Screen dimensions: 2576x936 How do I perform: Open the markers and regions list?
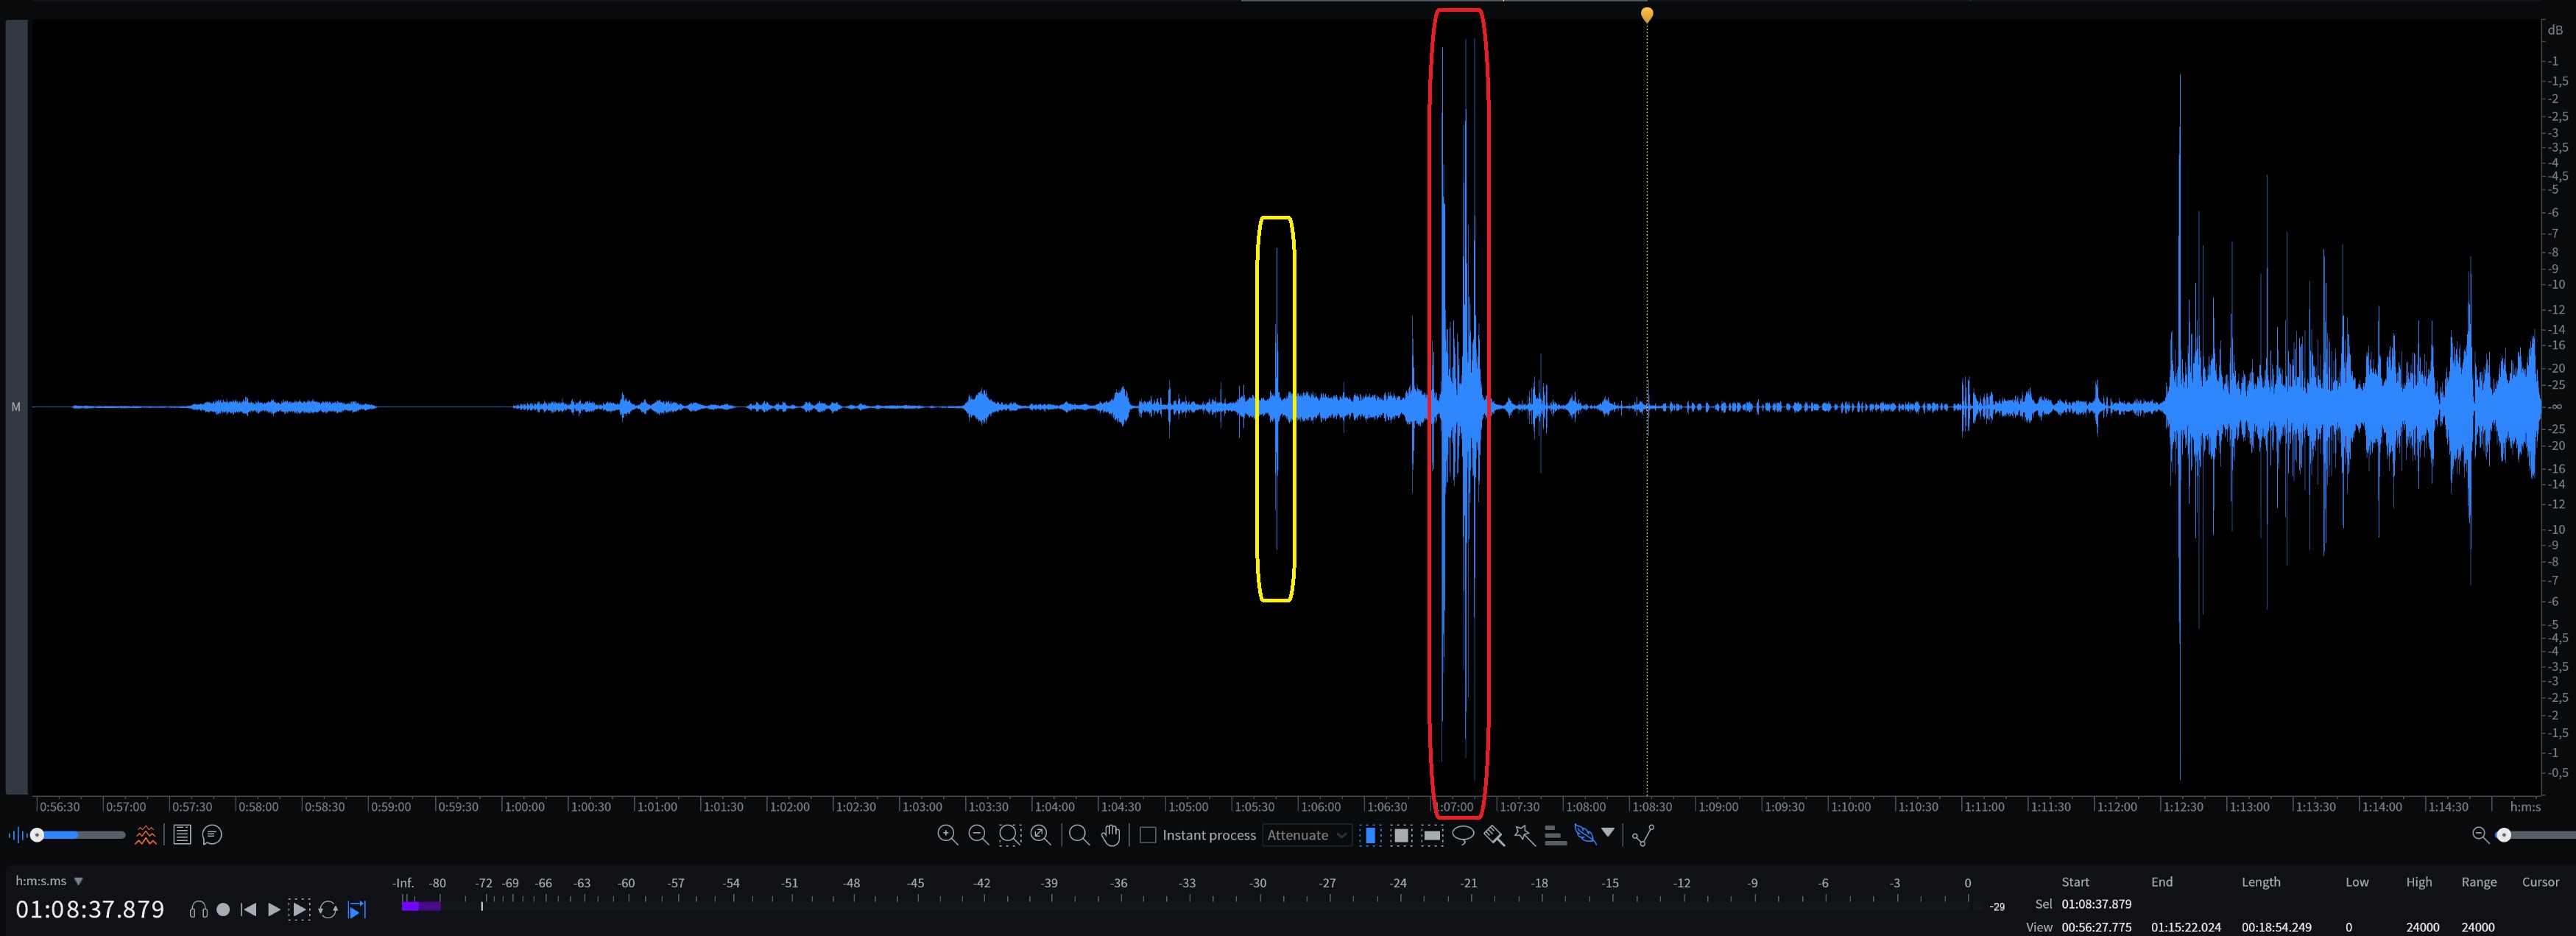click(x=182, y=835)
